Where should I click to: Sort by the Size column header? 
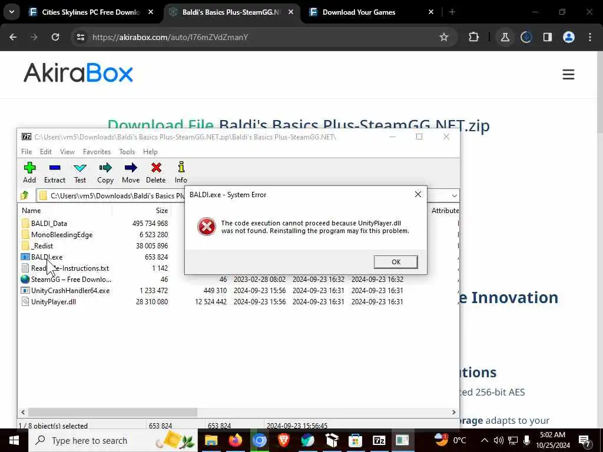(162, 210)
